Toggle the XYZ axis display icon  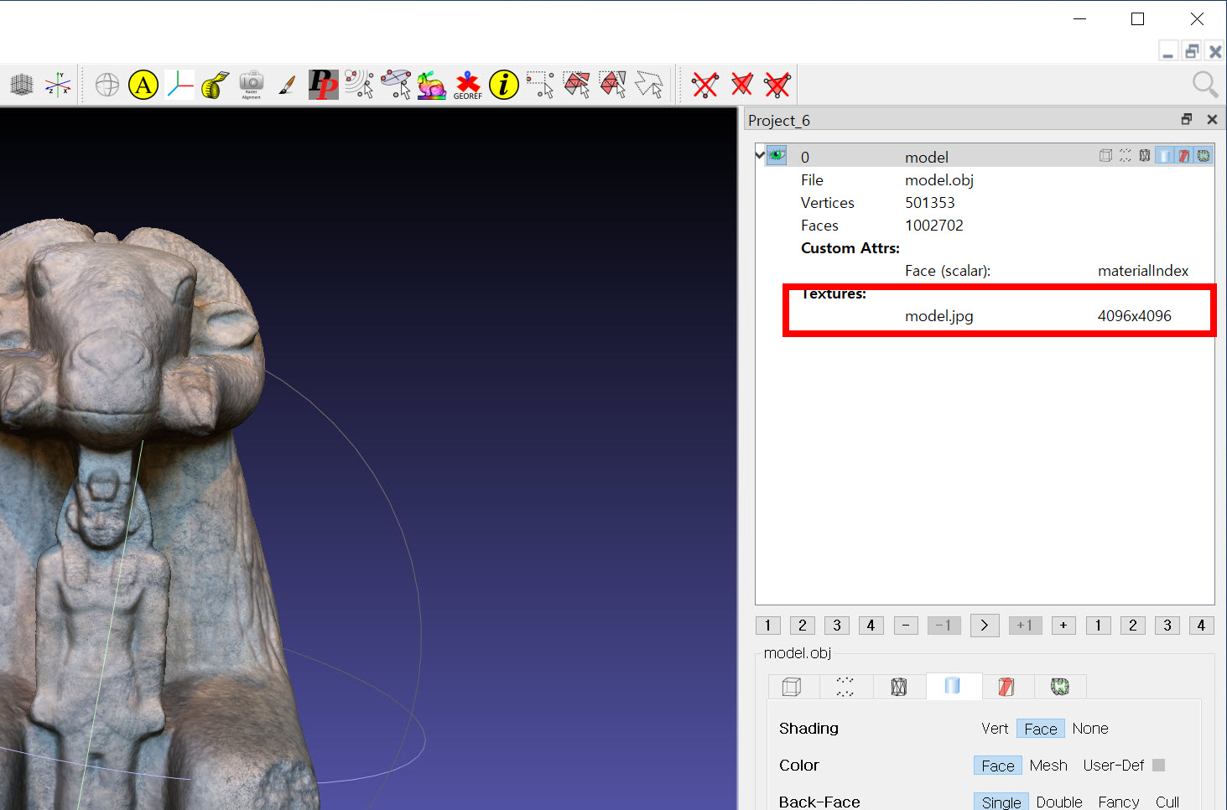pyautogui.click(x=58, y=85)
